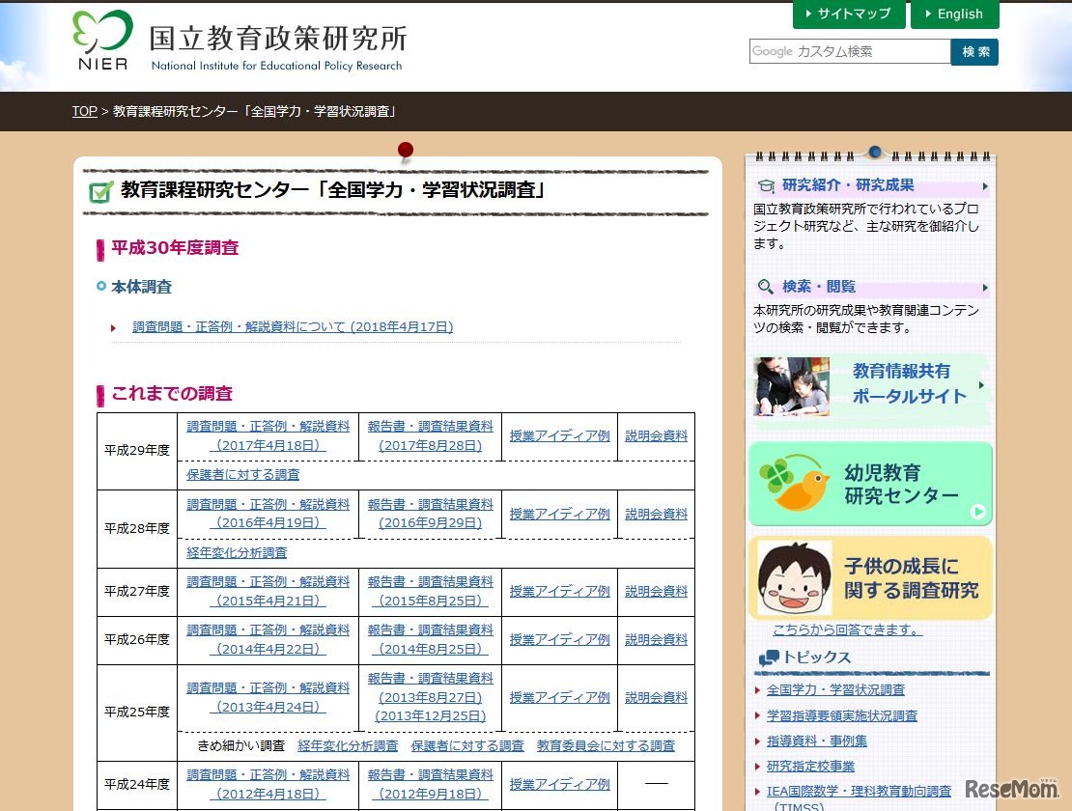
Task: Click the arrow at right of 検索・閲覧
Action: [985, 288]
